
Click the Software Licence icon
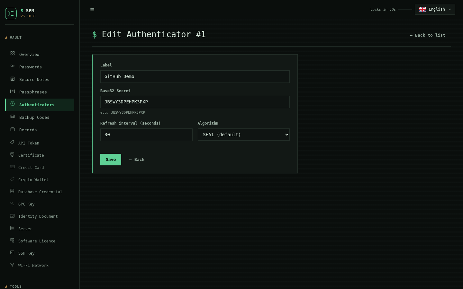12,240
